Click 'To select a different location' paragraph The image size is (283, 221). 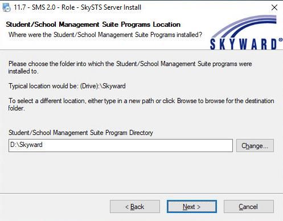coord(141,104)
